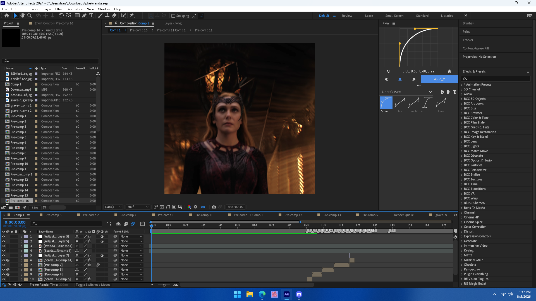Toggle motion blur for layer 7
The height and width of the screenshot is (301, 536).
click(98, 265)
